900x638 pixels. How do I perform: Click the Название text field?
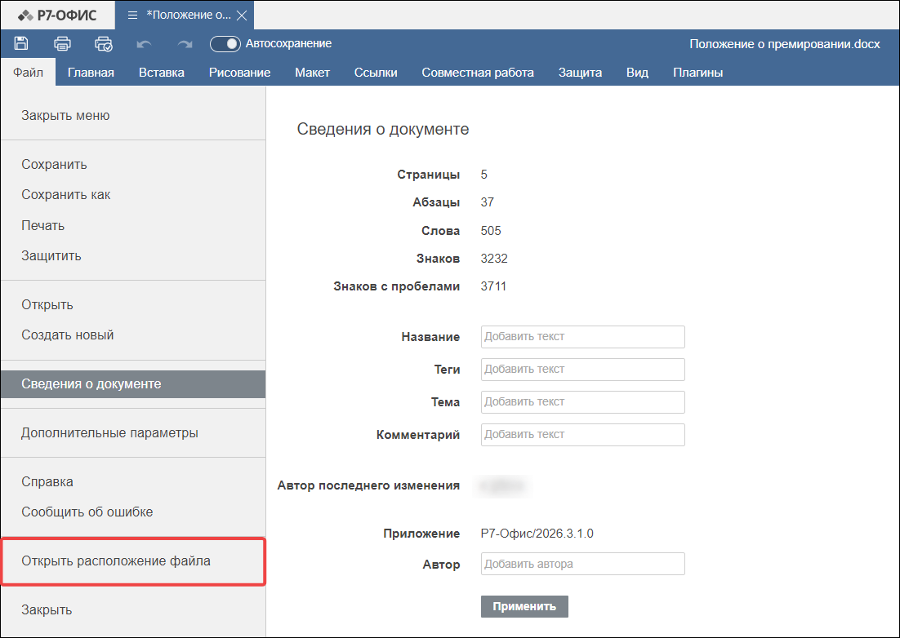point(582,336)
